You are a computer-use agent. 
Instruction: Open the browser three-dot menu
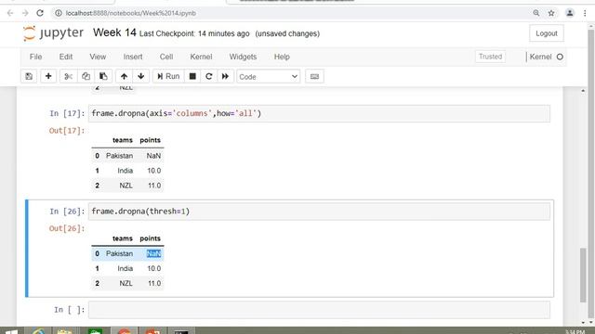pyautogui.click(x=585, y=13)
